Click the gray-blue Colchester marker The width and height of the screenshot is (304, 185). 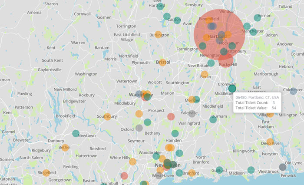293,91
